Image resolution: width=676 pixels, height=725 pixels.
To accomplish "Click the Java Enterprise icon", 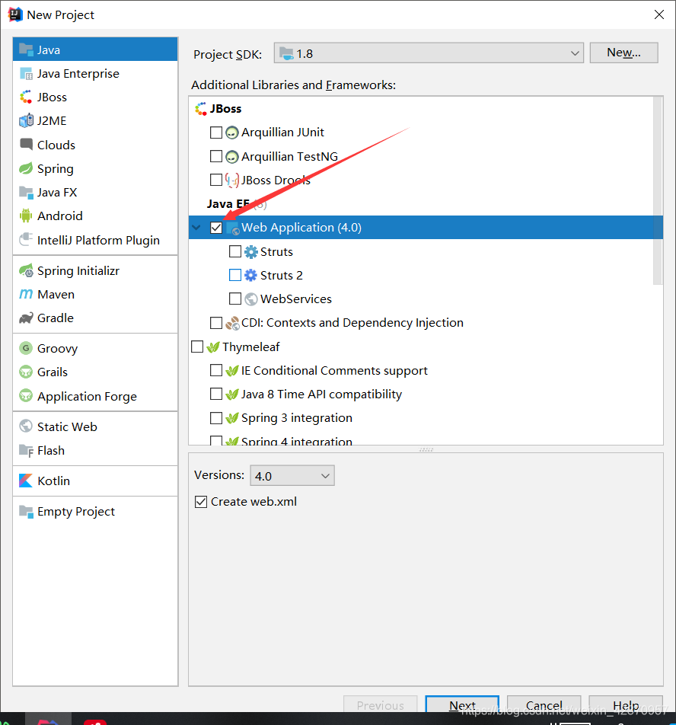I will [26, 74].
